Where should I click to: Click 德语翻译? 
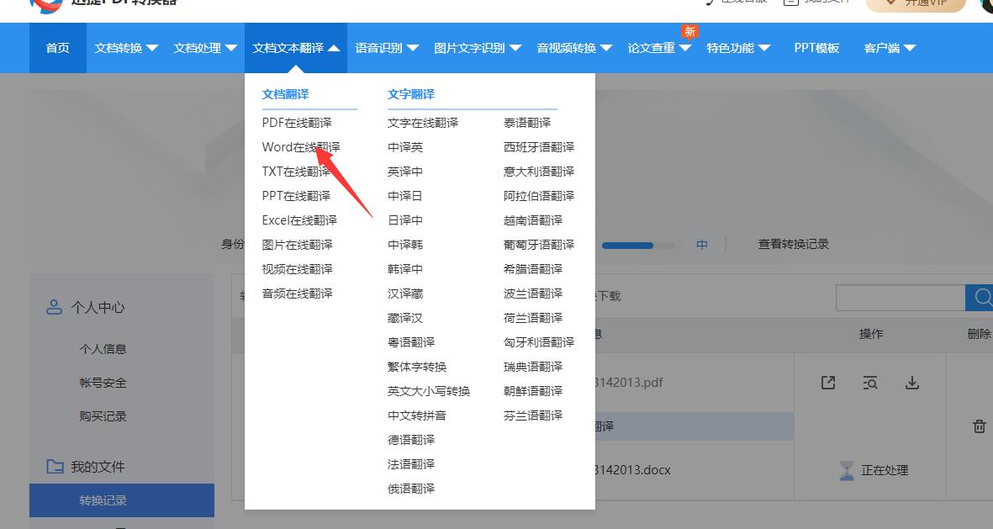(411, 440)
